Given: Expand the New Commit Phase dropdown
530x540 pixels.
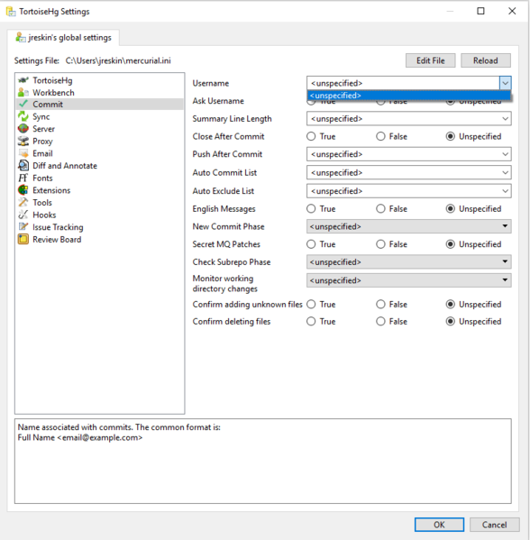Looking at the screenshot, I should tap(409, 226).
